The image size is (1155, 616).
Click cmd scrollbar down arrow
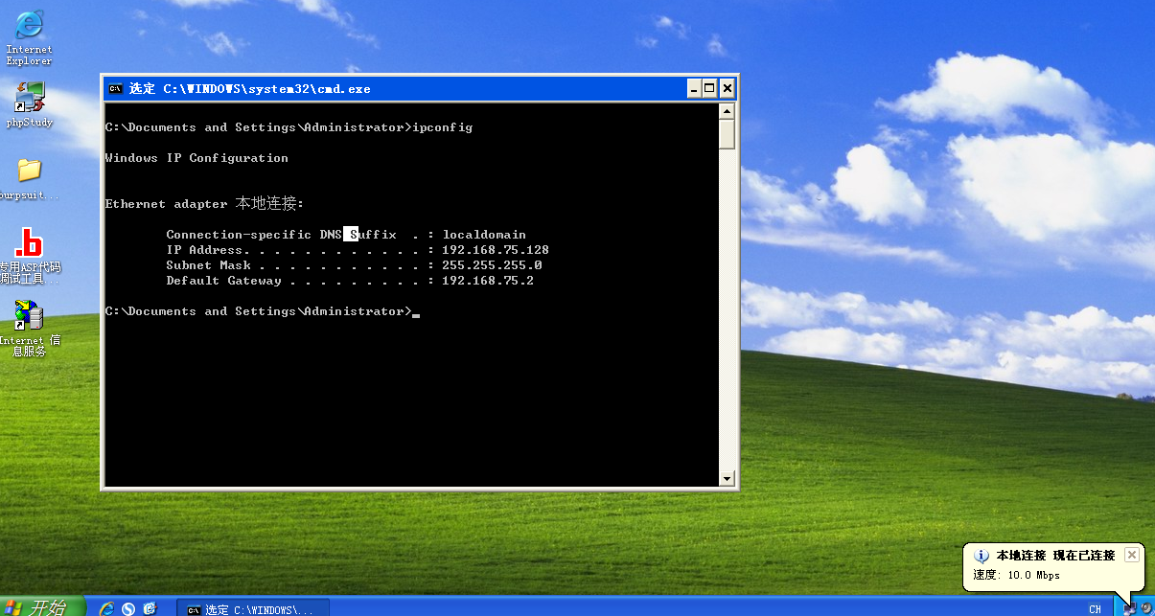pyautogui.click(x=727, y=478)
